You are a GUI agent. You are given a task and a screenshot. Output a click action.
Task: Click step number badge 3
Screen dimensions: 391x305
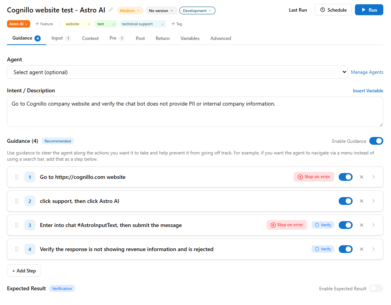[30, 225]
